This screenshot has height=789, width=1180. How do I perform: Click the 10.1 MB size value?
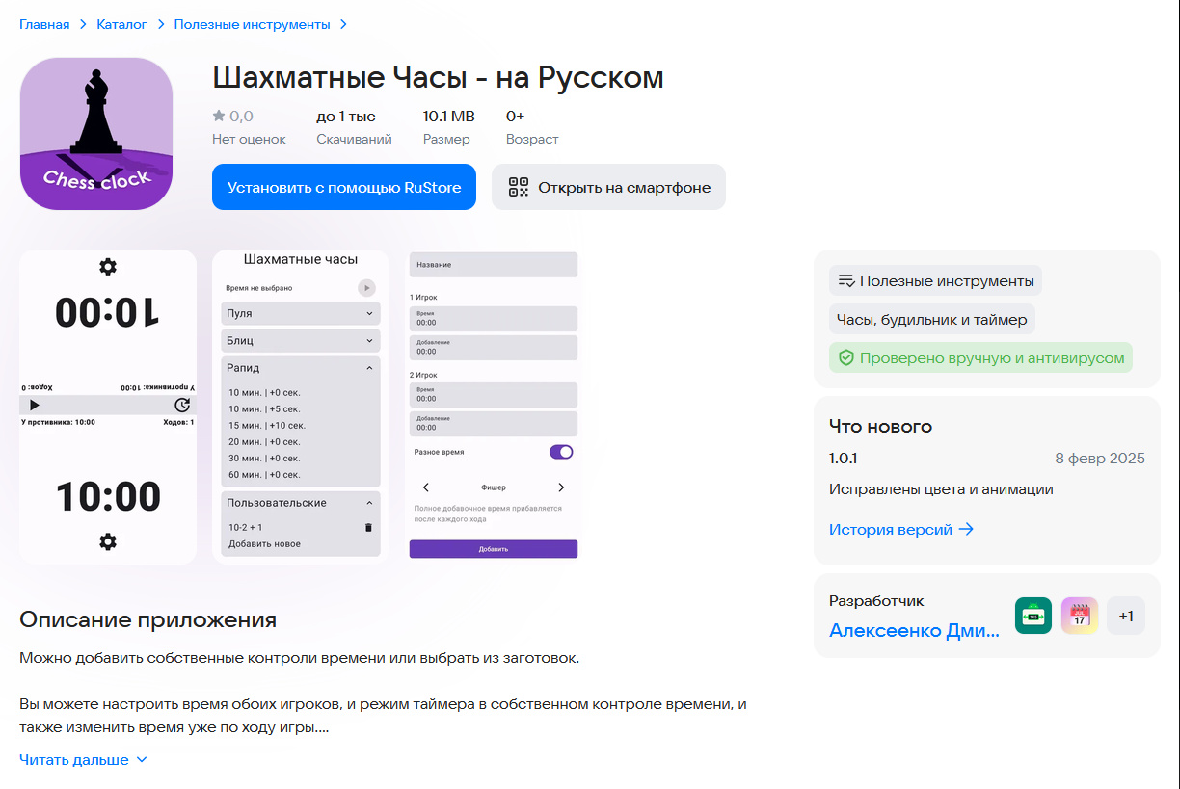448,116
